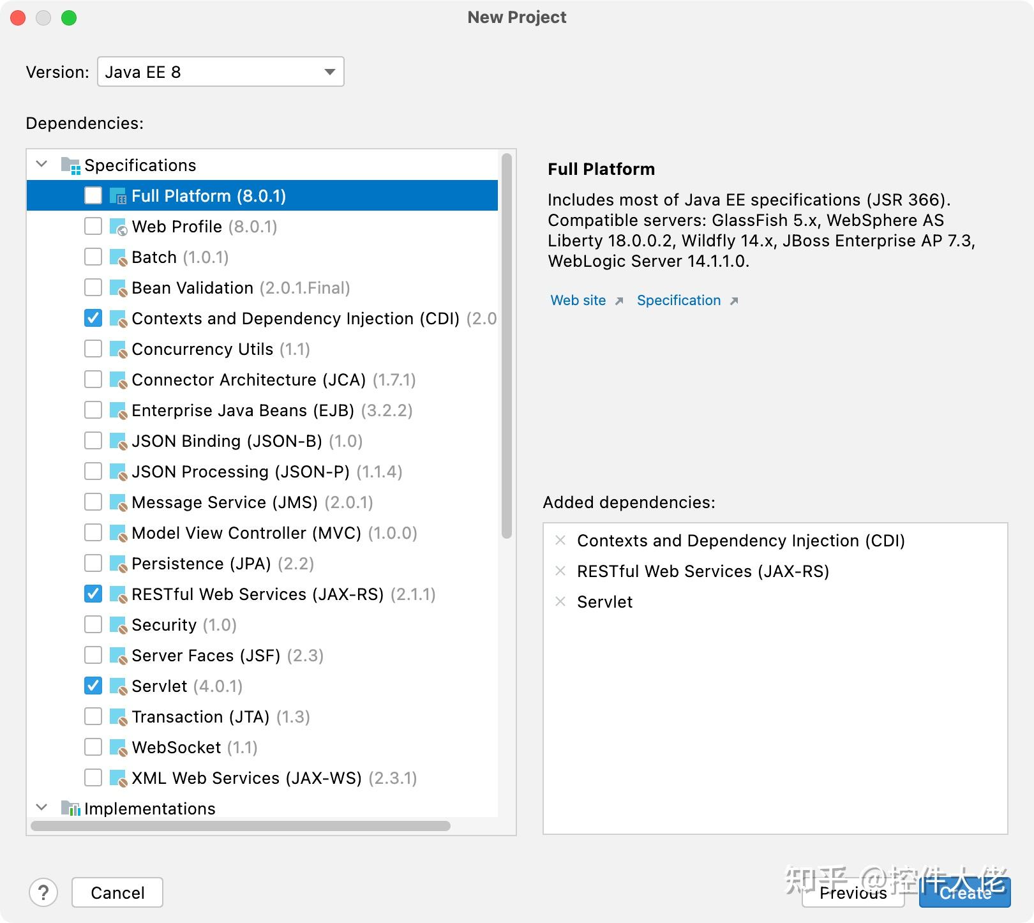
Task: Open the Specification link
Action: point(679,301)
